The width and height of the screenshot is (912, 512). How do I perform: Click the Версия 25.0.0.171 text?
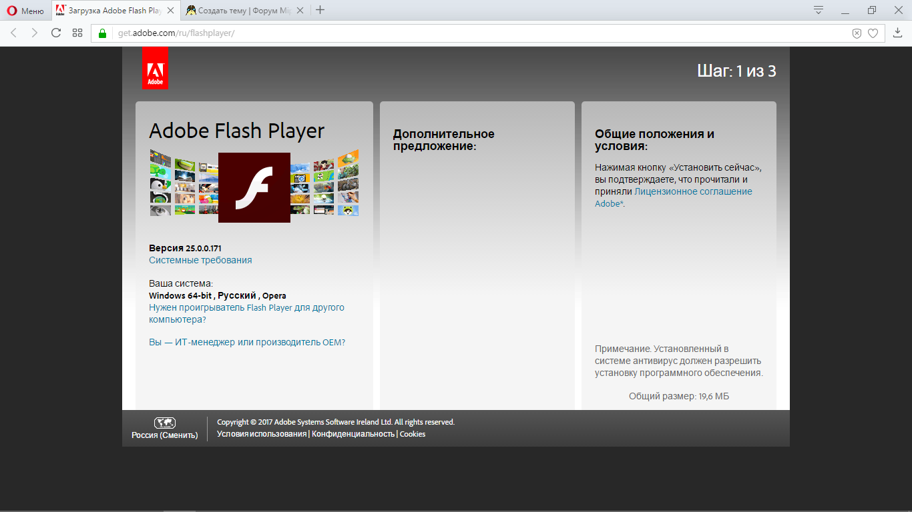(x=185, y=248)
